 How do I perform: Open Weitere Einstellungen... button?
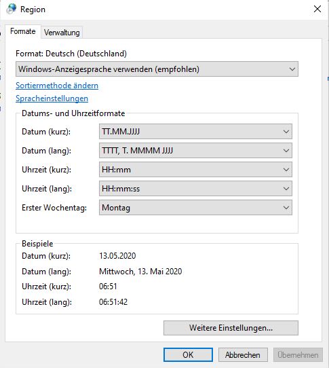[231, 328]
